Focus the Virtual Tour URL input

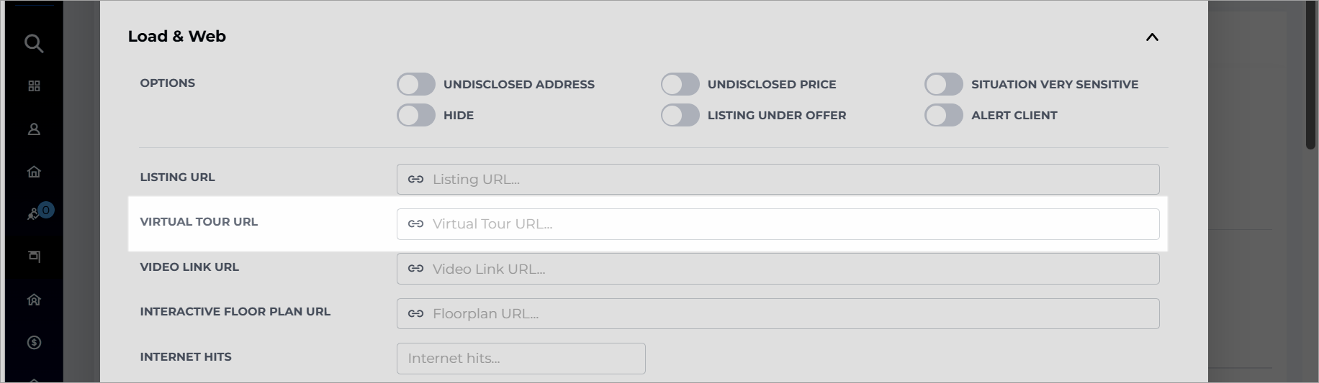pyautogui.click(x=778, y=224)
